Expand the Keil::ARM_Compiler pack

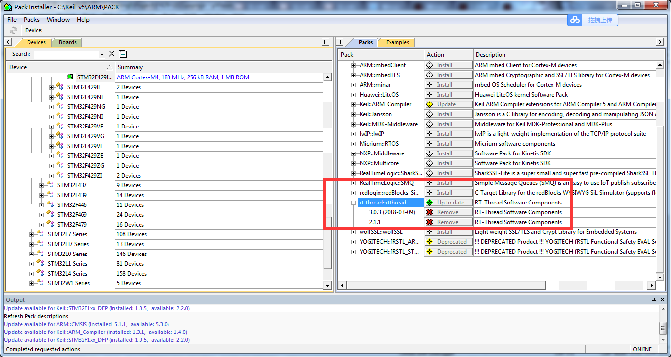[x=353, y=104]
